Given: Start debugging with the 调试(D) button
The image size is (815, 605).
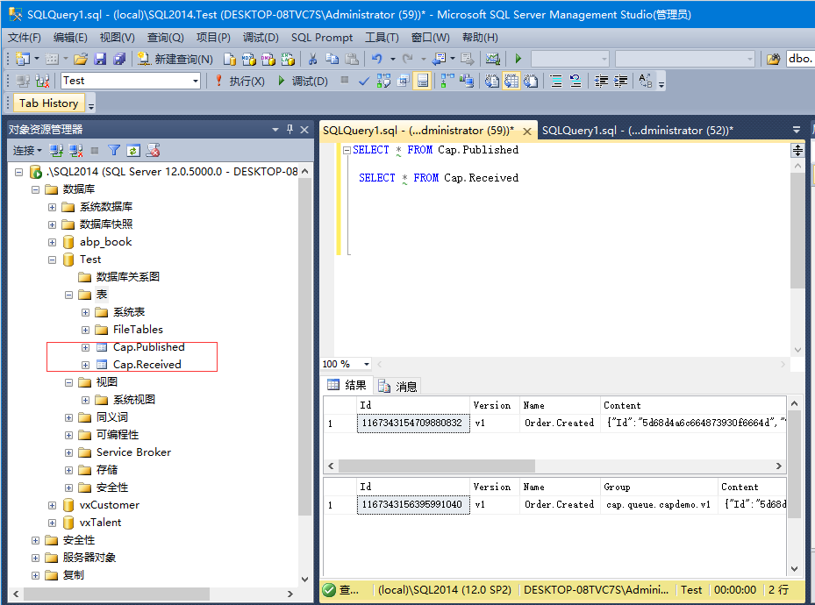Looking at the screenshot, I should click(303, 81).
